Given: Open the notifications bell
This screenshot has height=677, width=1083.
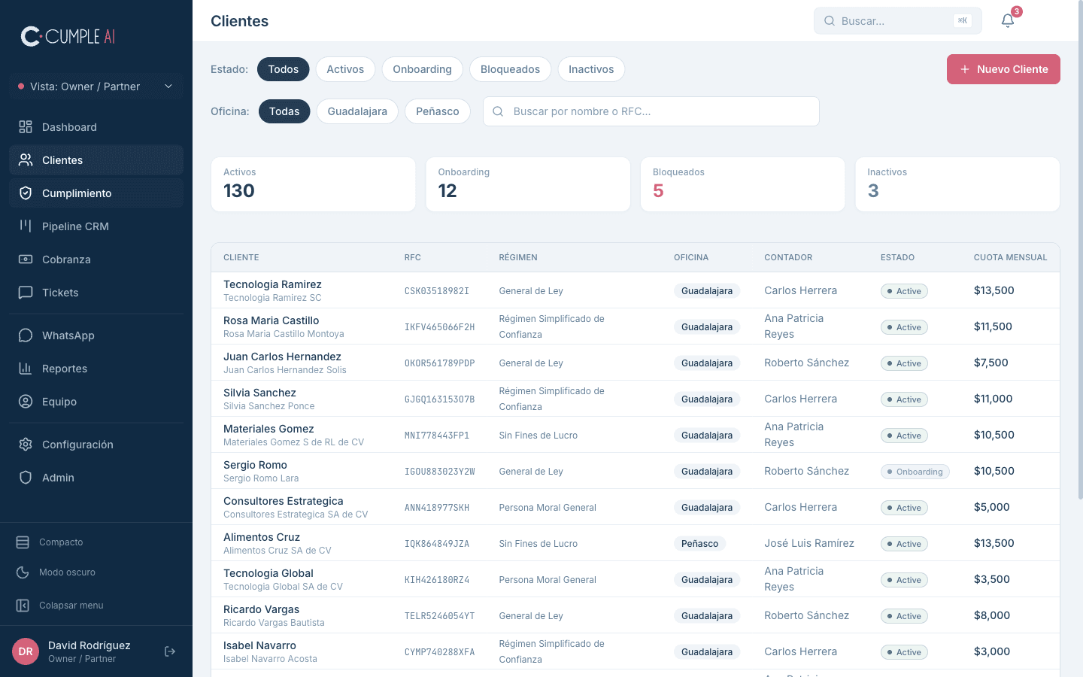Looking at the screenshot, I should click(1008, 20).
